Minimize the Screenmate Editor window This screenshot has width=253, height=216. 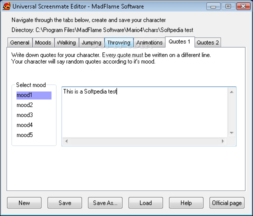[213, 6]
